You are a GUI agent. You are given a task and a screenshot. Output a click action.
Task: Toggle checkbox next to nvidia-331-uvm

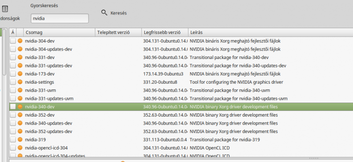pyautogui.click(x=13, y=90)
